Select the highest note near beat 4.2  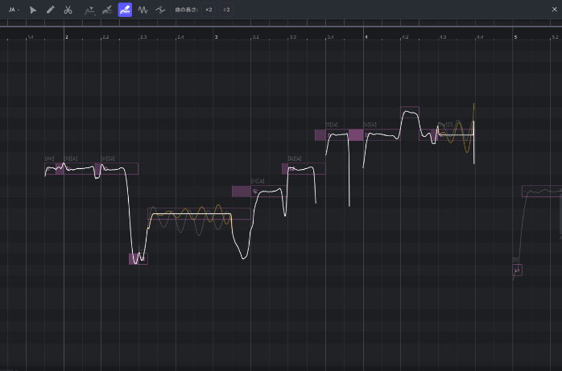coord(410,112)
